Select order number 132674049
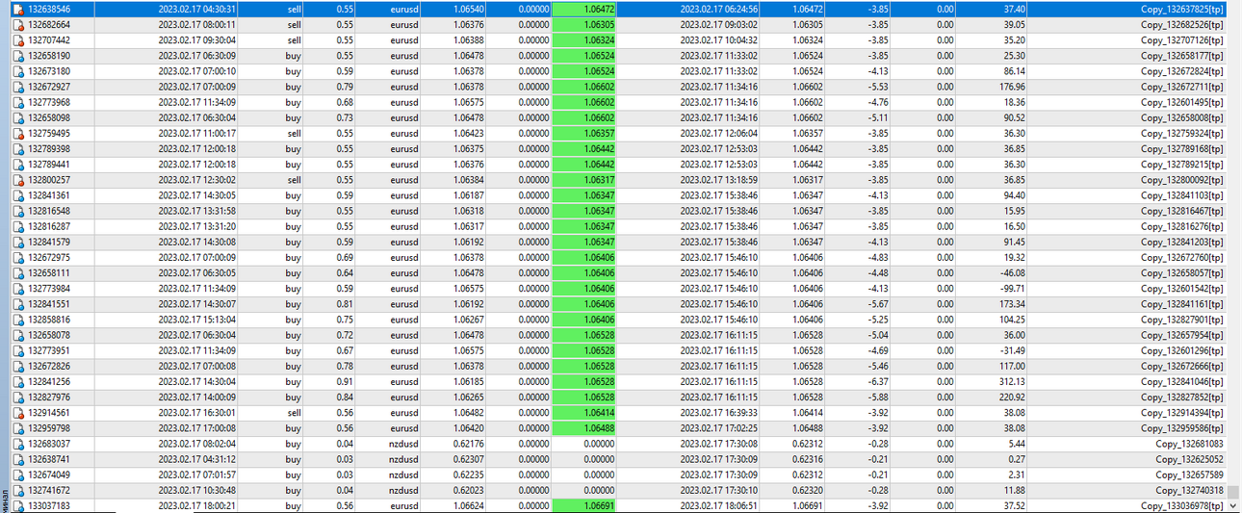1242x513 pixels. [49, 475]
